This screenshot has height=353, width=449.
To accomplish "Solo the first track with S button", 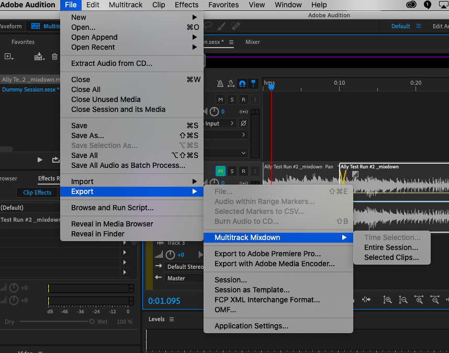I will (232, 99).
